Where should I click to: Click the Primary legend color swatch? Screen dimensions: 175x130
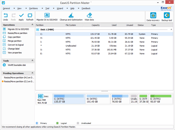pos(37,123)
